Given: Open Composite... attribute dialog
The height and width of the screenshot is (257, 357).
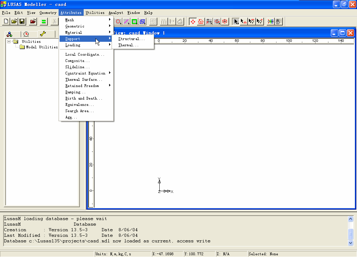Looking at the screenshot, I should [86, 61].
